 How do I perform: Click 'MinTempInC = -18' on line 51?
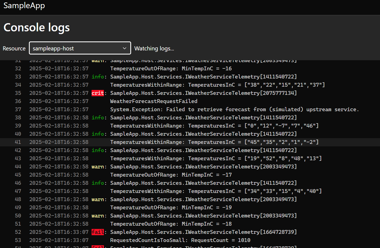pos(207,224)
